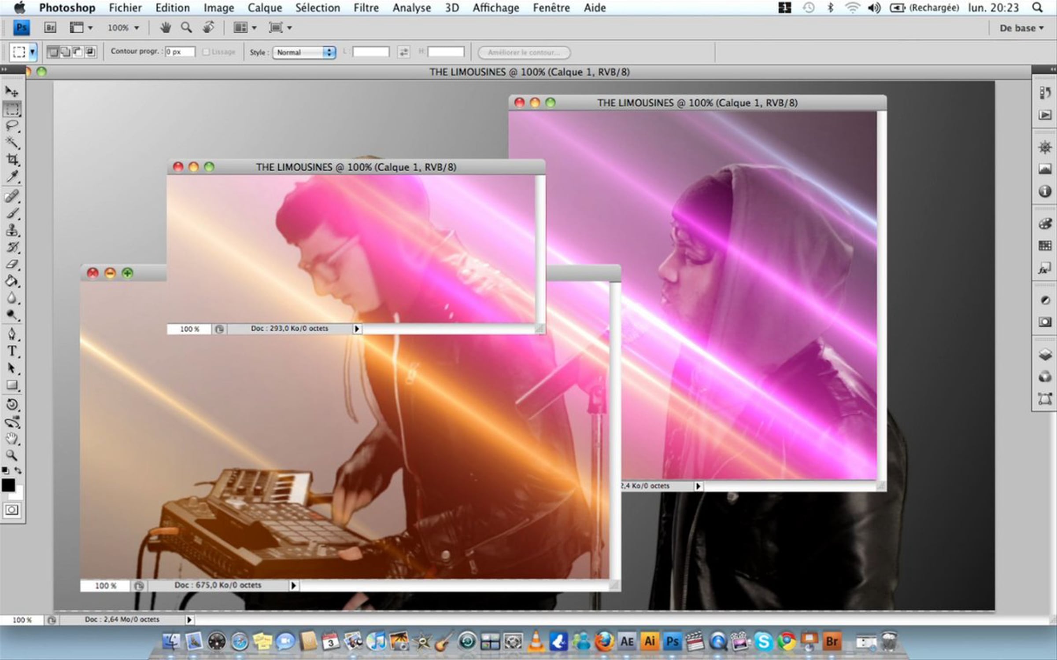
Task: Select the Lasso tool
Action: pos(12,126)
